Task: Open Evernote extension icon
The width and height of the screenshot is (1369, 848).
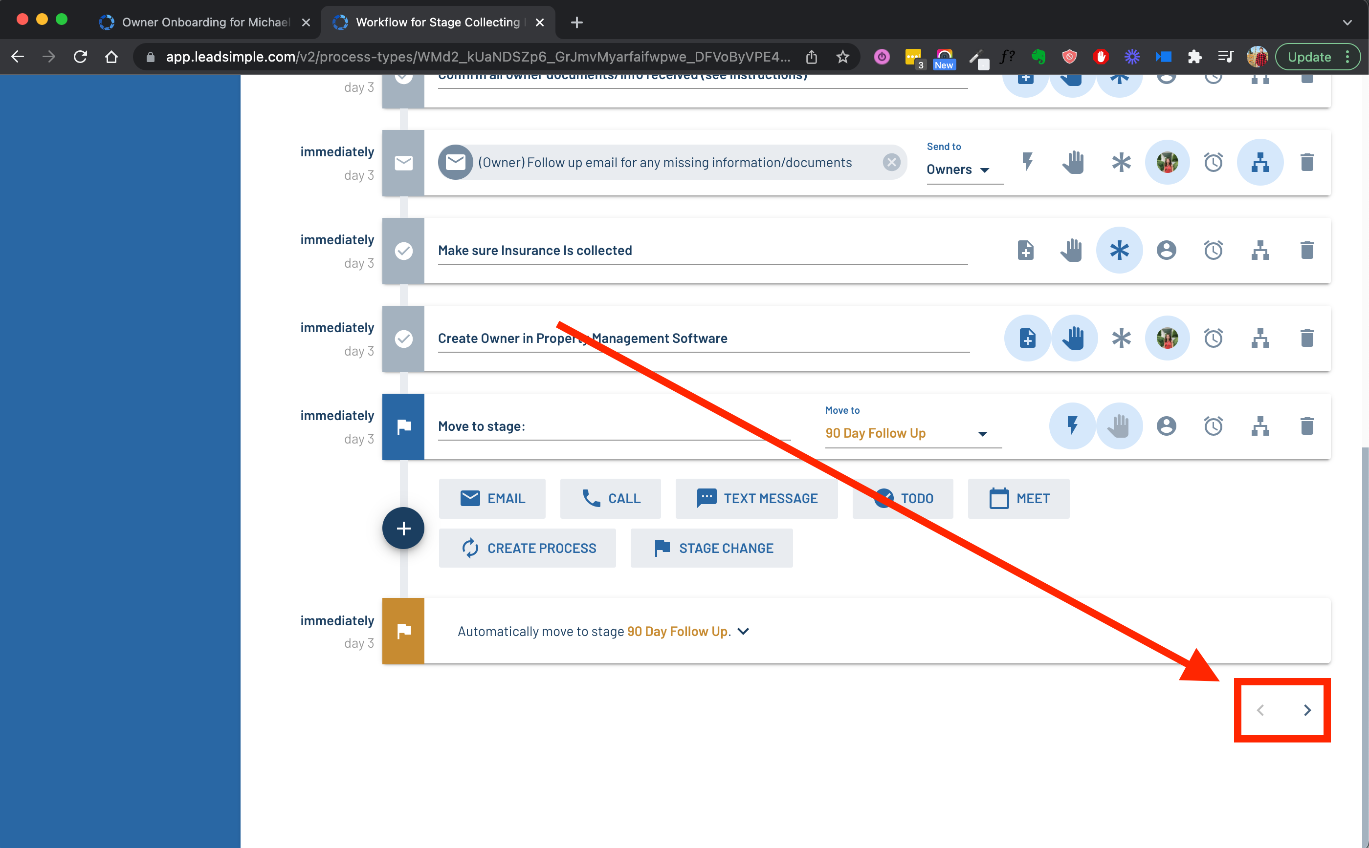Action: [x=1038, y=57]
